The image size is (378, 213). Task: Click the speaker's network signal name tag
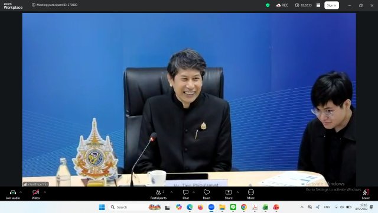click(x=35, y=184)
